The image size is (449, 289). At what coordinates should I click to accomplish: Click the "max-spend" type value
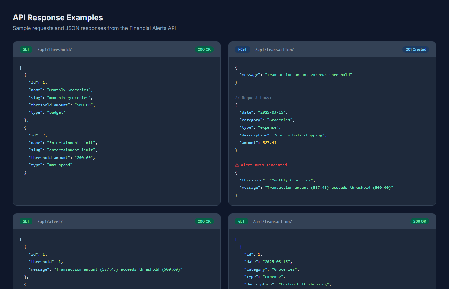(x=60, y=165)
